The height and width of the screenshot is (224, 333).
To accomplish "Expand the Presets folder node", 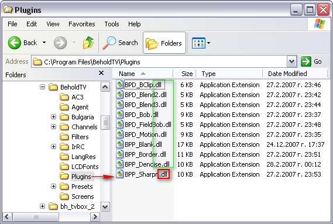I will coord(53,187).
